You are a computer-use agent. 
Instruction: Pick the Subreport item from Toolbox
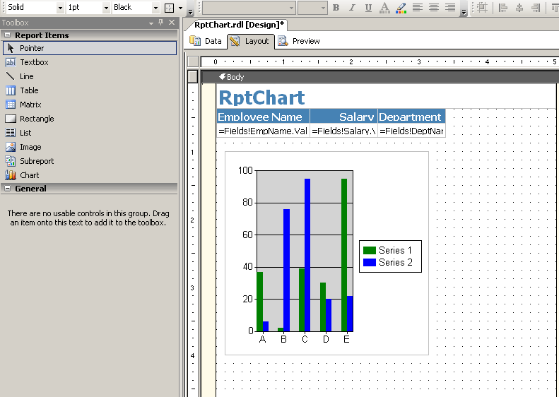(36, 161)
